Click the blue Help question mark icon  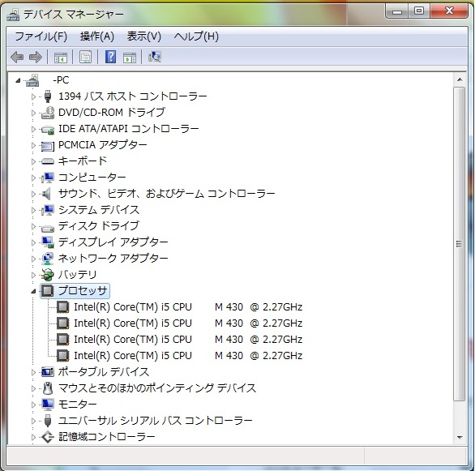tap(110, 57)
